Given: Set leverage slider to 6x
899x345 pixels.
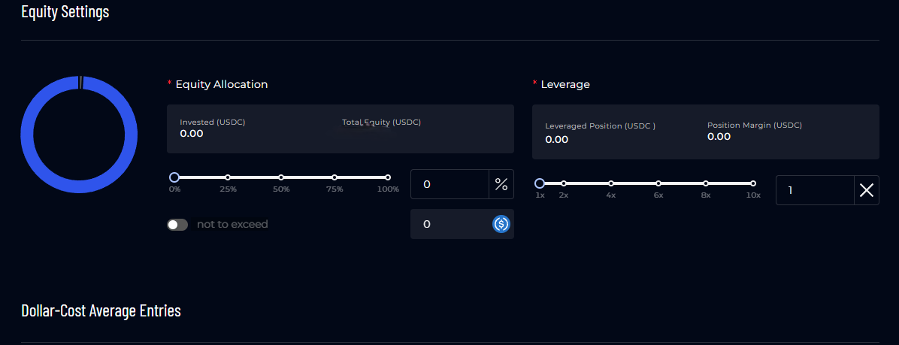Looking at the screenshot, I should click(x=658, y=183).
